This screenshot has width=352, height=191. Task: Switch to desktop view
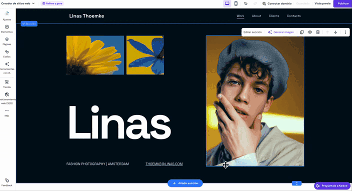[x=227, y=3]
